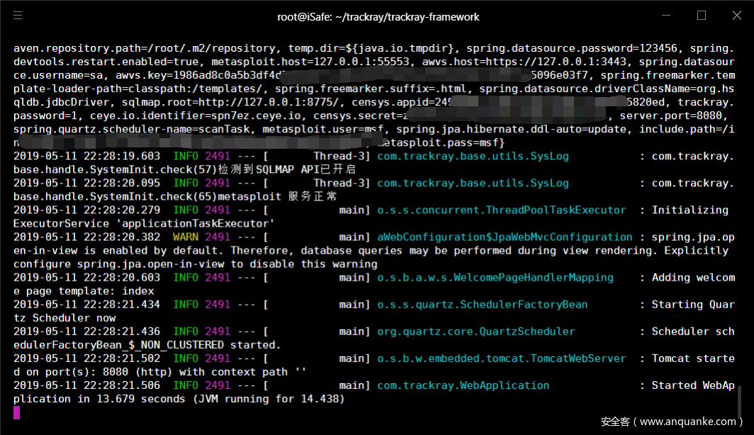Close the terminal window
754x435 pixels.
[737, 16]
